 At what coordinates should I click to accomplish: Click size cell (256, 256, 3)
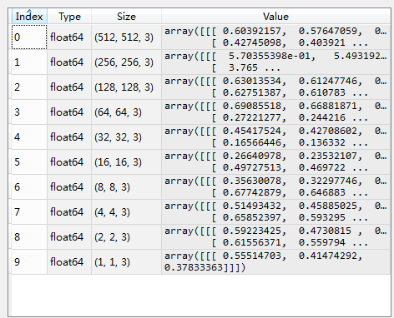coord(126,62)
